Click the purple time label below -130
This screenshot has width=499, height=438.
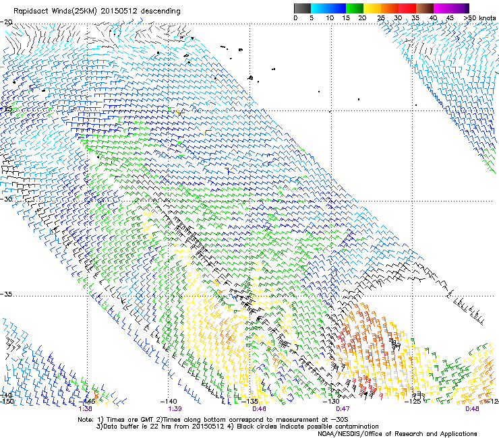(x=343, y=409)
